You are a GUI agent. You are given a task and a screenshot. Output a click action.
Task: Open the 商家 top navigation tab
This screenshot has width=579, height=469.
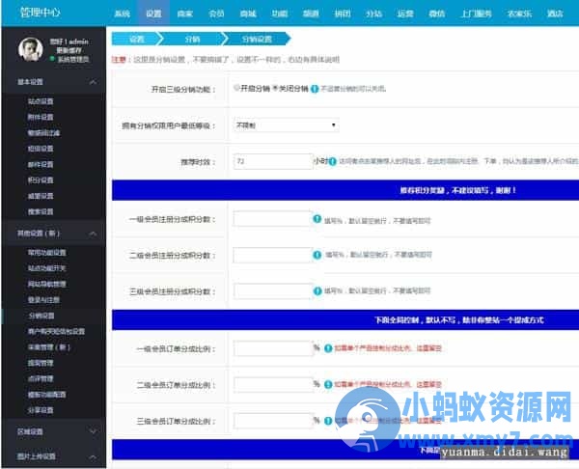pos(185,14)
